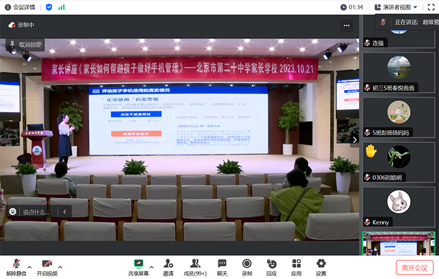Open the 邀请 invite panel
The image size is (439, 279).
(x=168, y=267)
